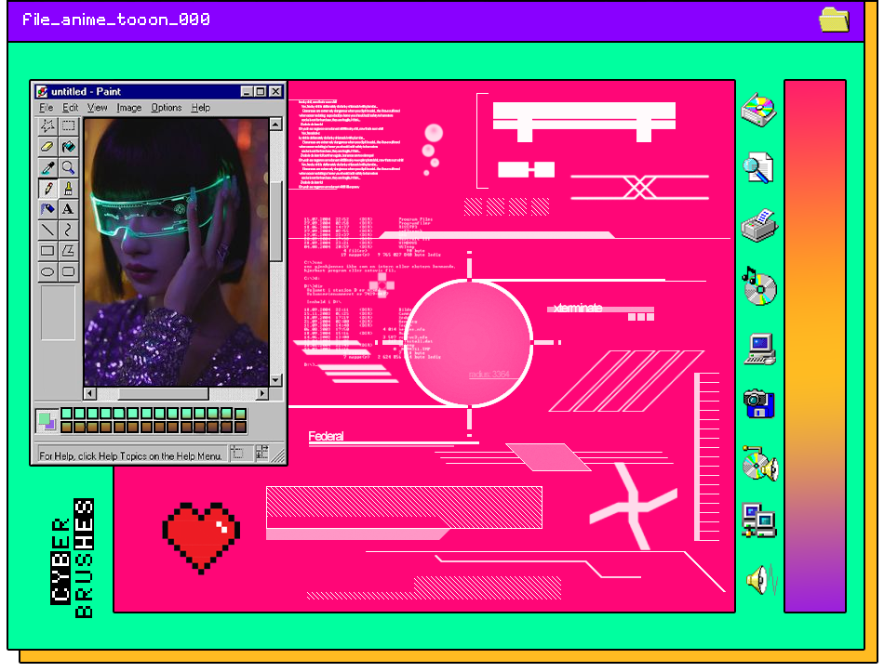The height and width of the screenshot is (672, 884).
Task: Open the yellow folder icon in purple title bar
Action: tap(835, 20)
